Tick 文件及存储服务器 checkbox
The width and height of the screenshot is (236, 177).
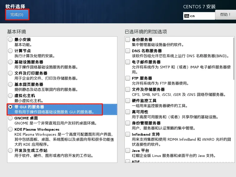pyautogui.click(x=128, y=89)
